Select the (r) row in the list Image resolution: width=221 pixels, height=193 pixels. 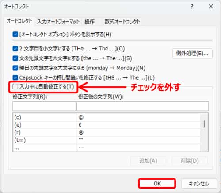pyautogui.click(x=107, y=133)
